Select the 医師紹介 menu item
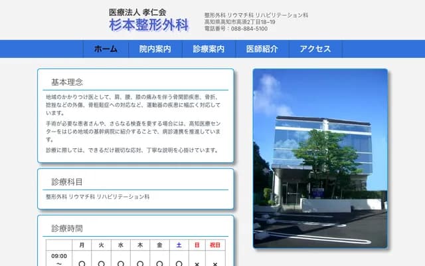This screenshot has width=425, height=266. pos(262,49)
